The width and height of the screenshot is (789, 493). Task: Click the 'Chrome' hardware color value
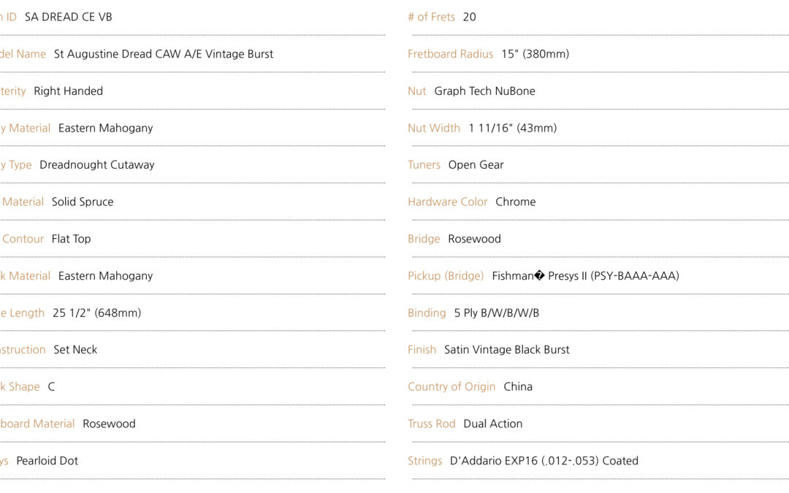[515, 202]
